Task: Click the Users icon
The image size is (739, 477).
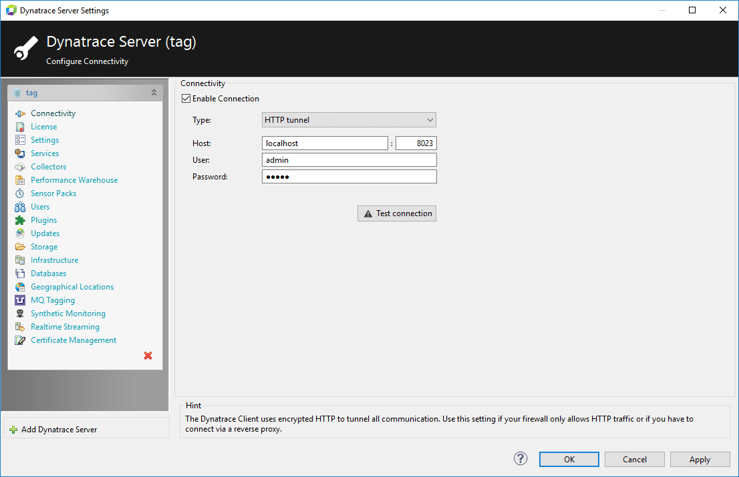Action: [20, 207]
